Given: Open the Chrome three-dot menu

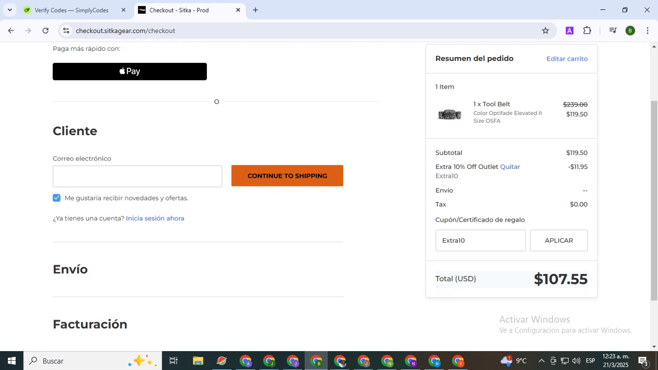Looking at the screenshot, I should 647,31.
